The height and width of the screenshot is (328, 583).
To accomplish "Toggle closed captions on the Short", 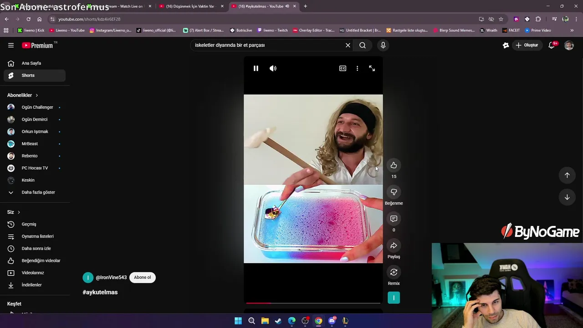I will (x=343, y=68).
